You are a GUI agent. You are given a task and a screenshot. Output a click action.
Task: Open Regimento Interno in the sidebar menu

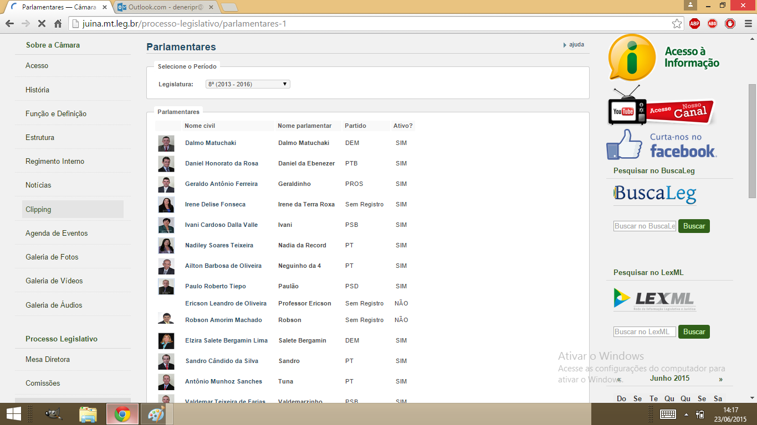click(55, 161)
